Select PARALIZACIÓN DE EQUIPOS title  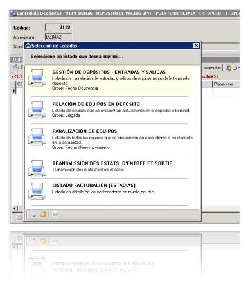click(x=85, y=131)
